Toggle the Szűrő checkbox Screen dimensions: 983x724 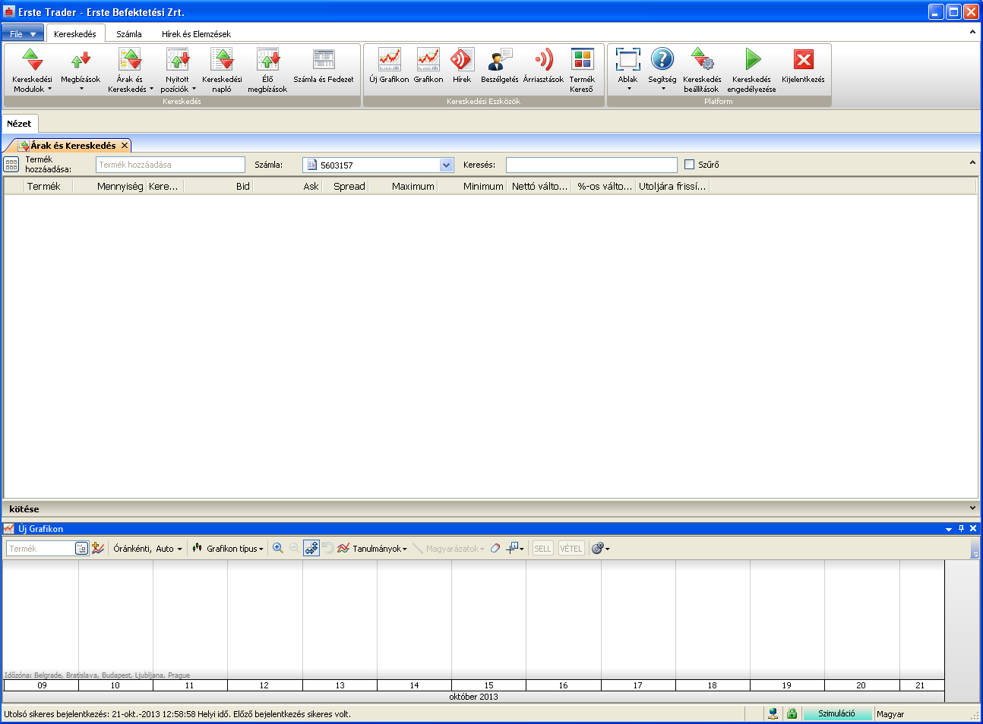coord(690,165)
